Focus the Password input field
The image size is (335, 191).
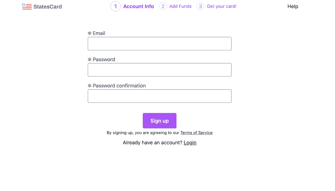click(x=160, y=70)
